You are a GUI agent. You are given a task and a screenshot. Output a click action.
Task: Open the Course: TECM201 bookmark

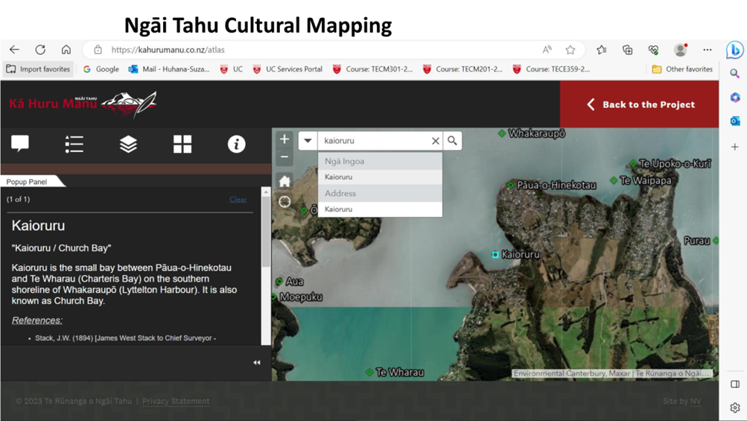pos(462,69)
